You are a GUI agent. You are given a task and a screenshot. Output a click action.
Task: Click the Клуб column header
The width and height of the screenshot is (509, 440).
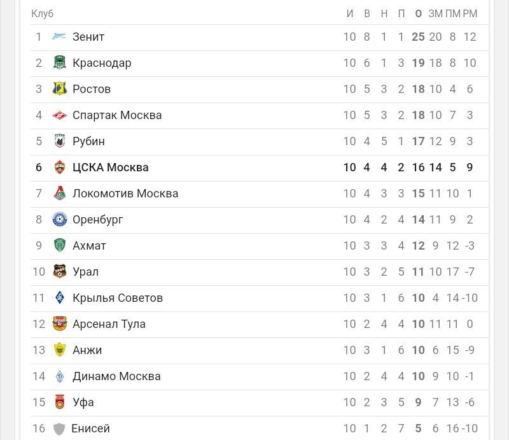click(43, 13)
